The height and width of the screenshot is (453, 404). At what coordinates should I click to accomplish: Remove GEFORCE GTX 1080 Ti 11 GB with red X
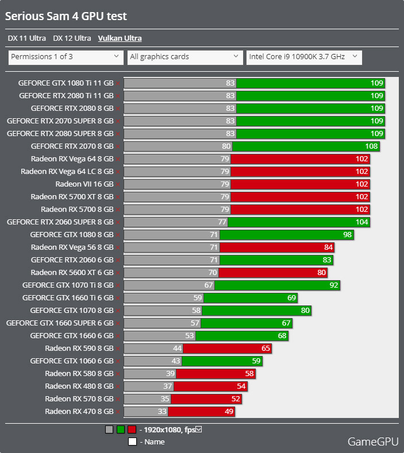coord(118,83)
